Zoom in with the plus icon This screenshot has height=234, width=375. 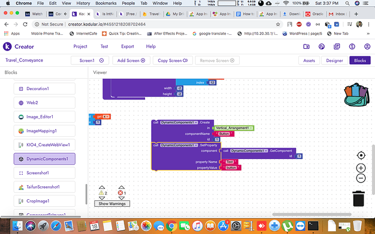360,168
